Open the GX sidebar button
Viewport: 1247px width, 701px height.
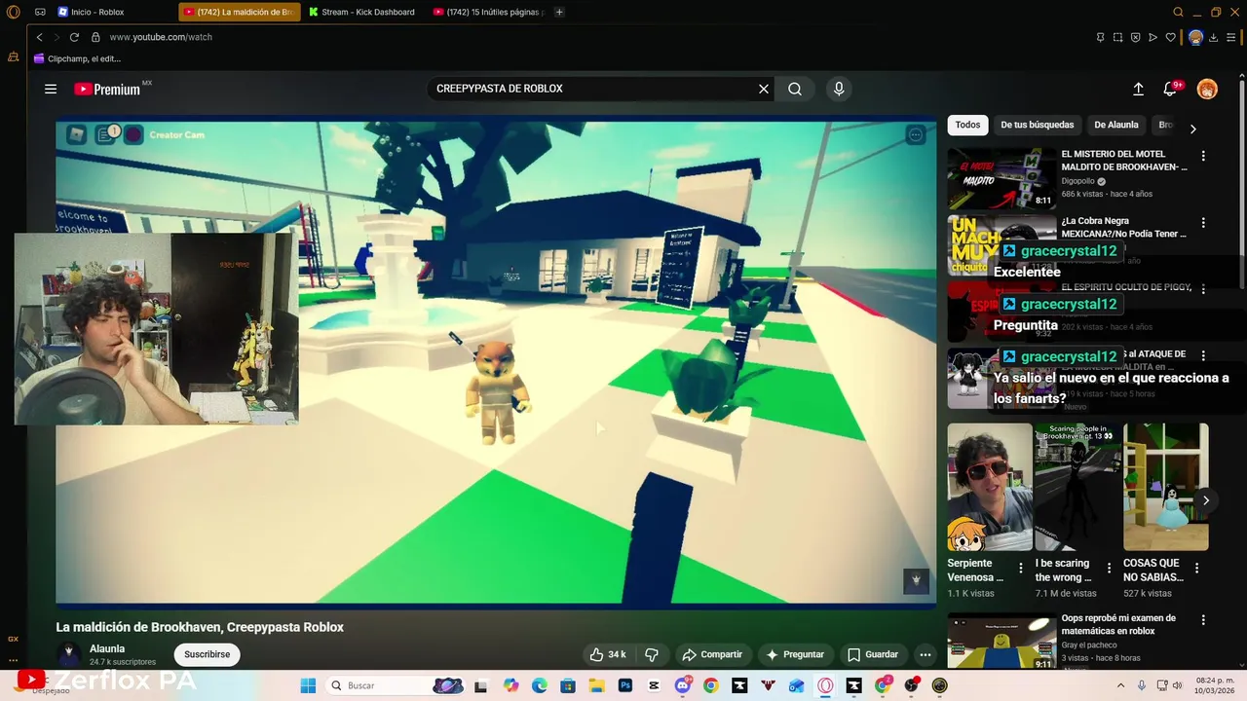coord(13,639)
